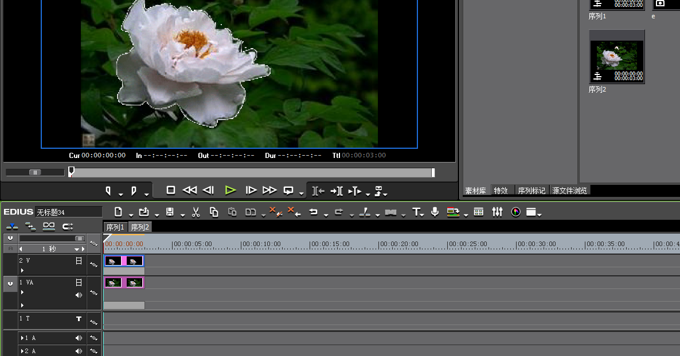Expand the 2 V track triangle

(22, 270)
